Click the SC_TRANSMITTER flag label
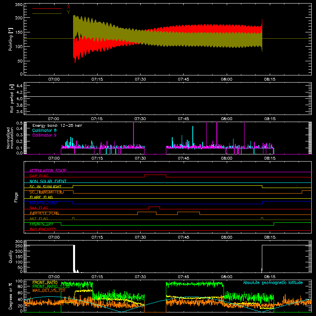 (x=47, y=192)
